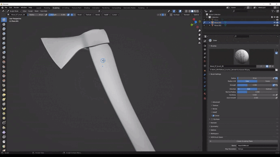Collapse the VDM Brush Baker panel

[x=216, y=137]
